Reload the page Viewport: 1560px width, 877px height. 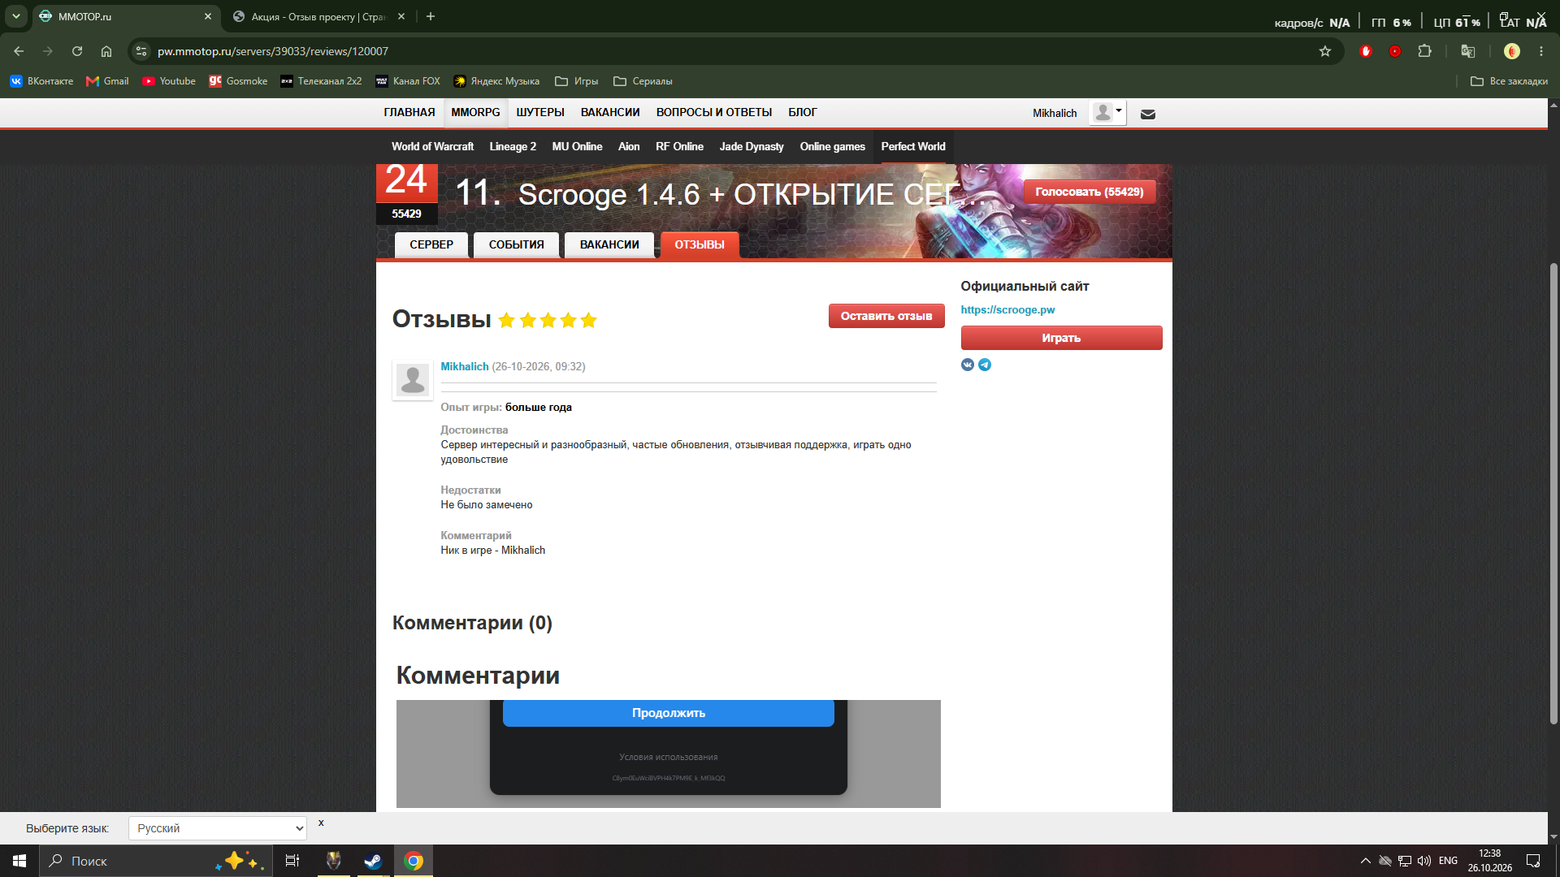pyautogui.click(x=77, y=51)
